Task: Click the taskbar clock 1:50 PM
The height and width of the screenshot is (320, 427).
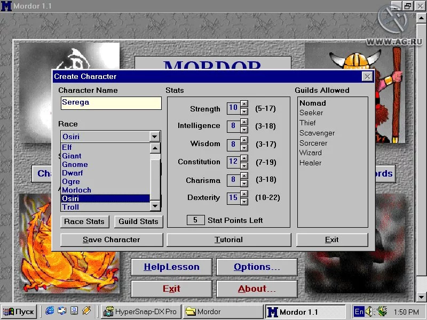Action: point(406,312)
